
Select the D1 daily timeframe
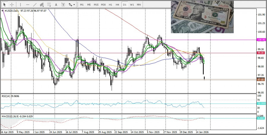coord(125,5)
